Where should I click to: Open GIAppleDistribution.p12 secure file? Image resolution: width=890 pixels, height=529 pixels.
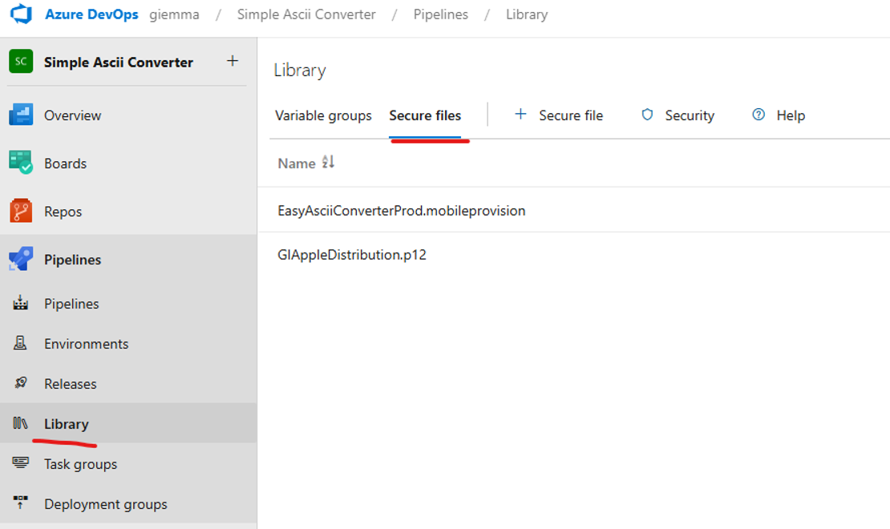351,255
